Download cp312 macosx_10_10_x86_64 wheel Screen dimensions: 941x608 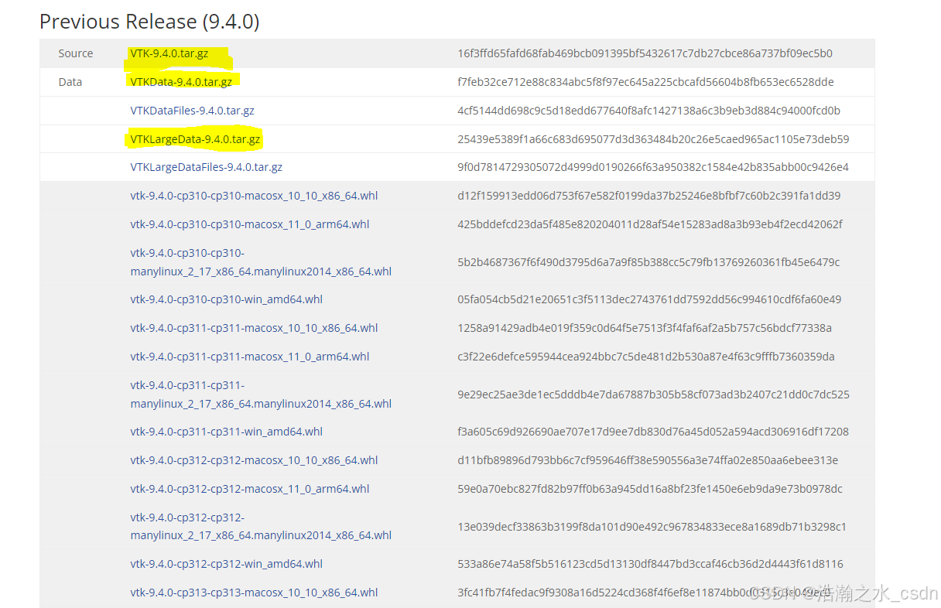254,460
